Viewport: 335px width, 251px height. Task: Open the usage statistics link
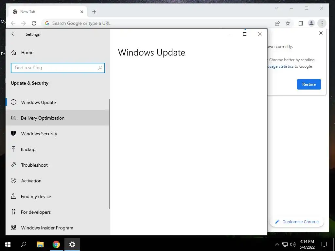point(280,66)
